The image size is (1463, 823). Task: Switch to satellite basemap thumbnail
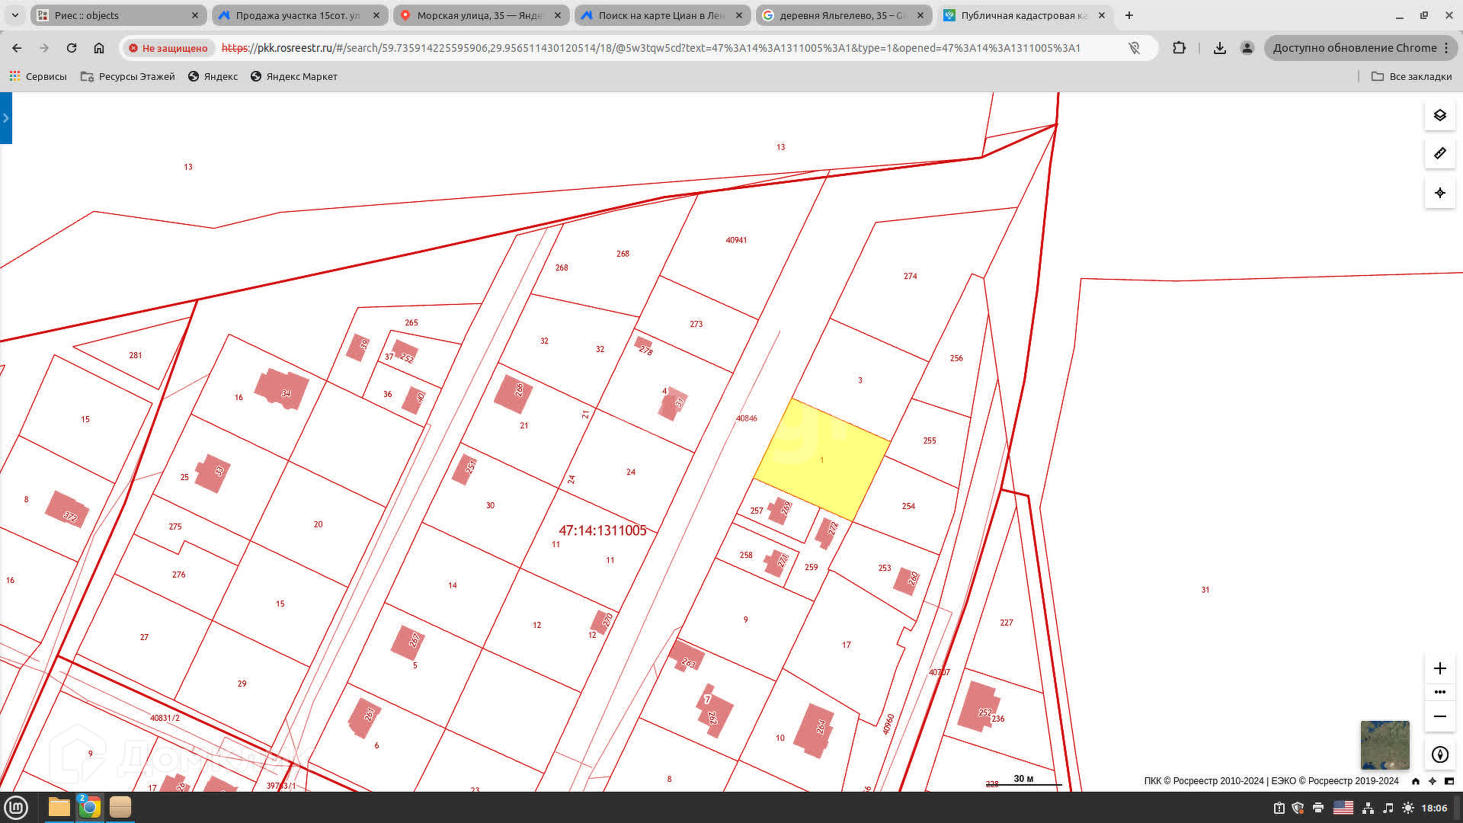point(1385,745)
